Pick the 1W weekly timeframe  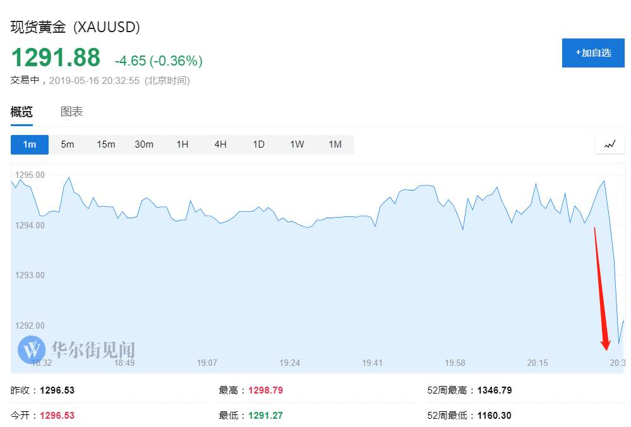click(x=297, y=144)
